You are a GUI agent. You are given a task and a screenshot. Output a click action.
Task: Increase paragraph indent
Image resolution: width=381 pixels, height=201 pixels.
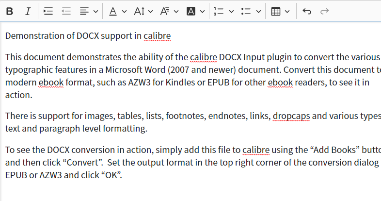48,11
